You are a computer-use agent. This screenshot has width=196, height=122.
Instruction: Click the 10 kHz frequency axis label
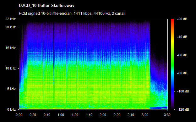(x=10, y=69)
